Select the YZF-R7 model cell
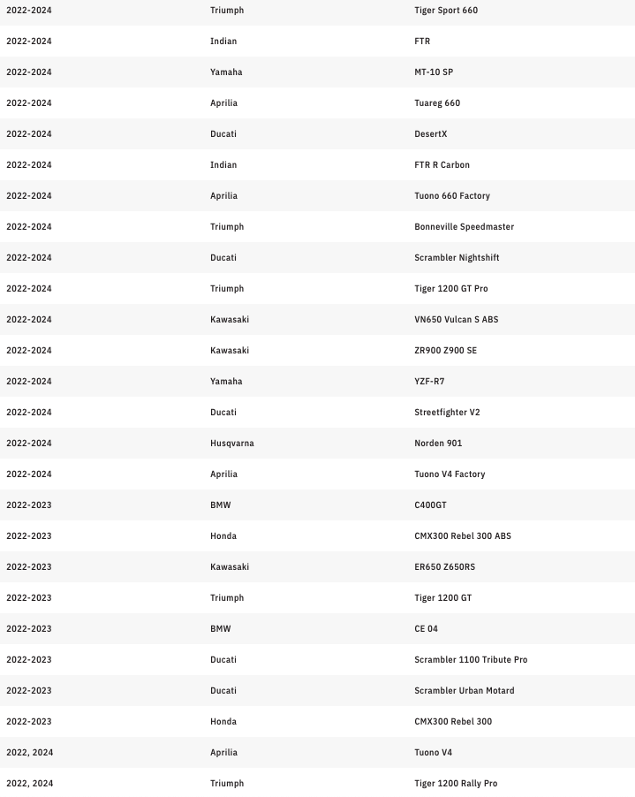This screenshot has width=635, height=797. point(431,382)
